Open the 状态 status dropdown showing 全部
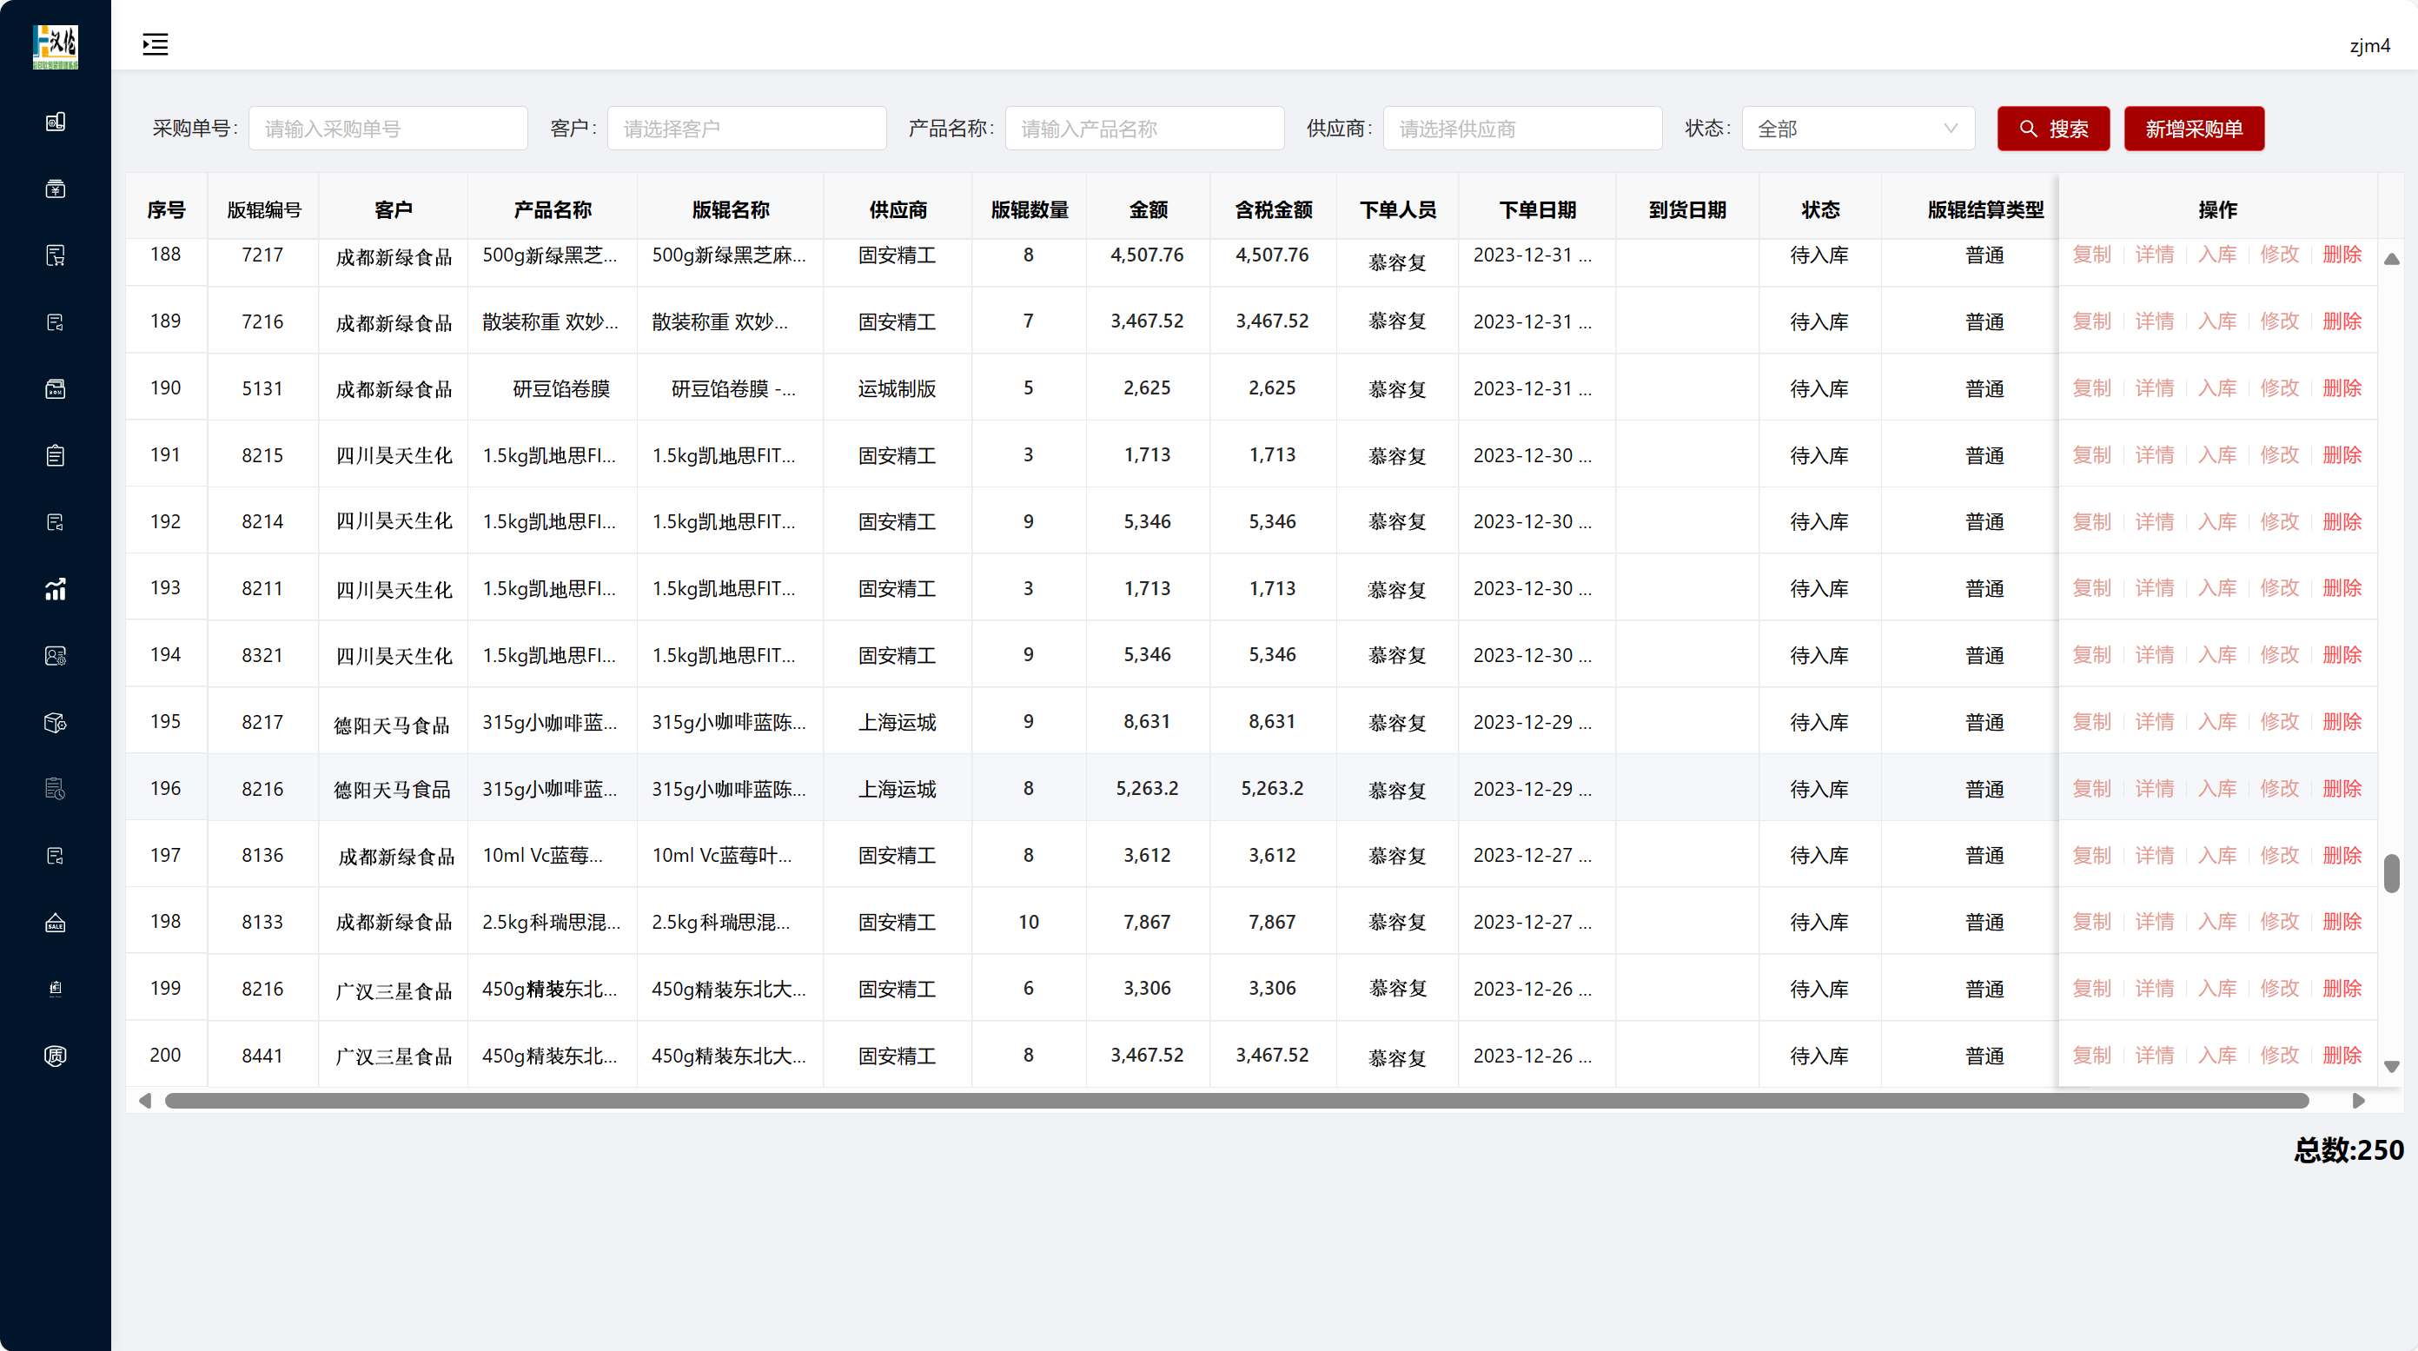Image resolution: width=2418 pixels, height=1351 pixels. pyautogui.click(x=1858, y=129)
